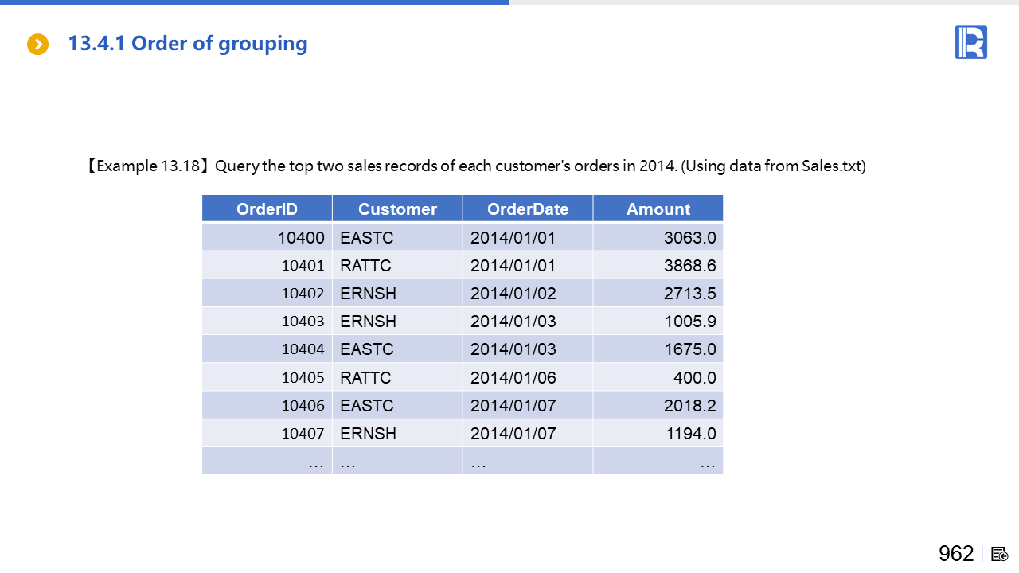Click the Example 13.18 description text

click(x=474, y=166)
